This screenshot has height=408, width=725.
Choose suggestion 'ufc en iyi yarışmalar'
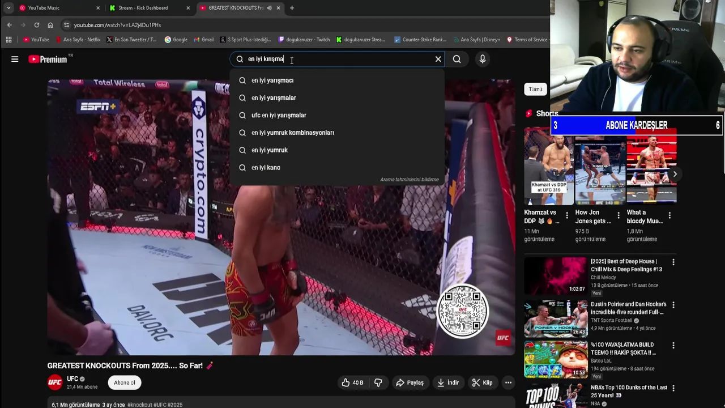[x=337, y=115]
